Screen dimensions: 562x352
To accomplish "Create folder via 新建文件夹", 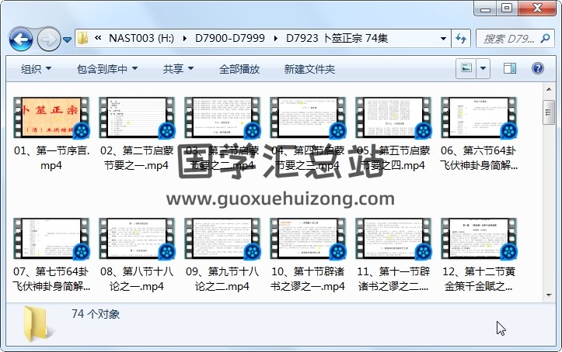I will tap(309, 68).
